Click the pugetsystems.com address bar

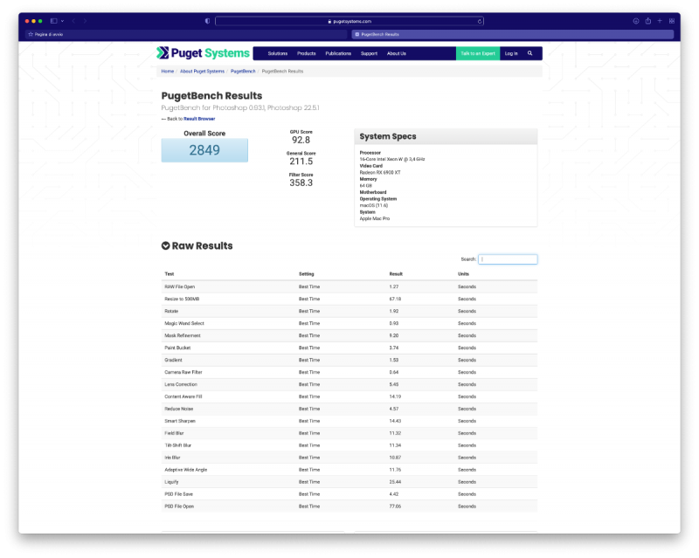[349, 21]
